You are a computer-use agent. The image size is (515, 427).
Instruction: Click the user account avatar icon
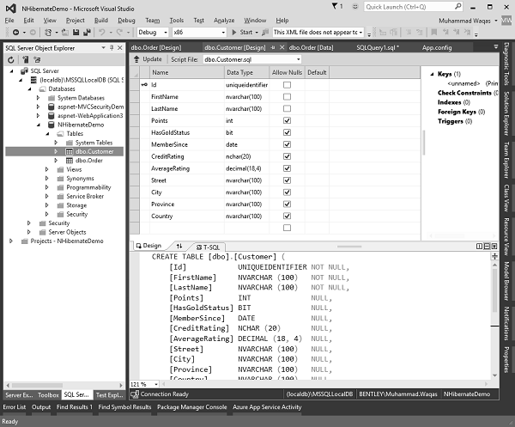[x=506, y=21]
